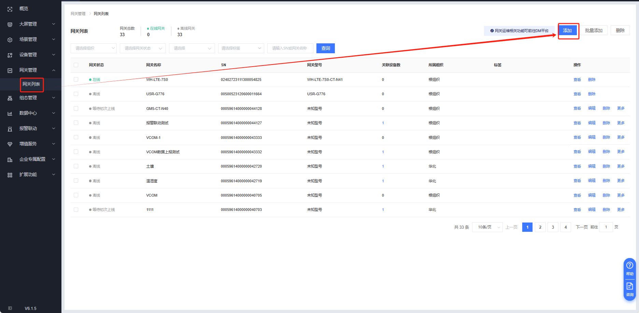The height and width of the screenshot is (313, 639).
Task: Click the blue 查询 search button
Action: coord(326,48)
